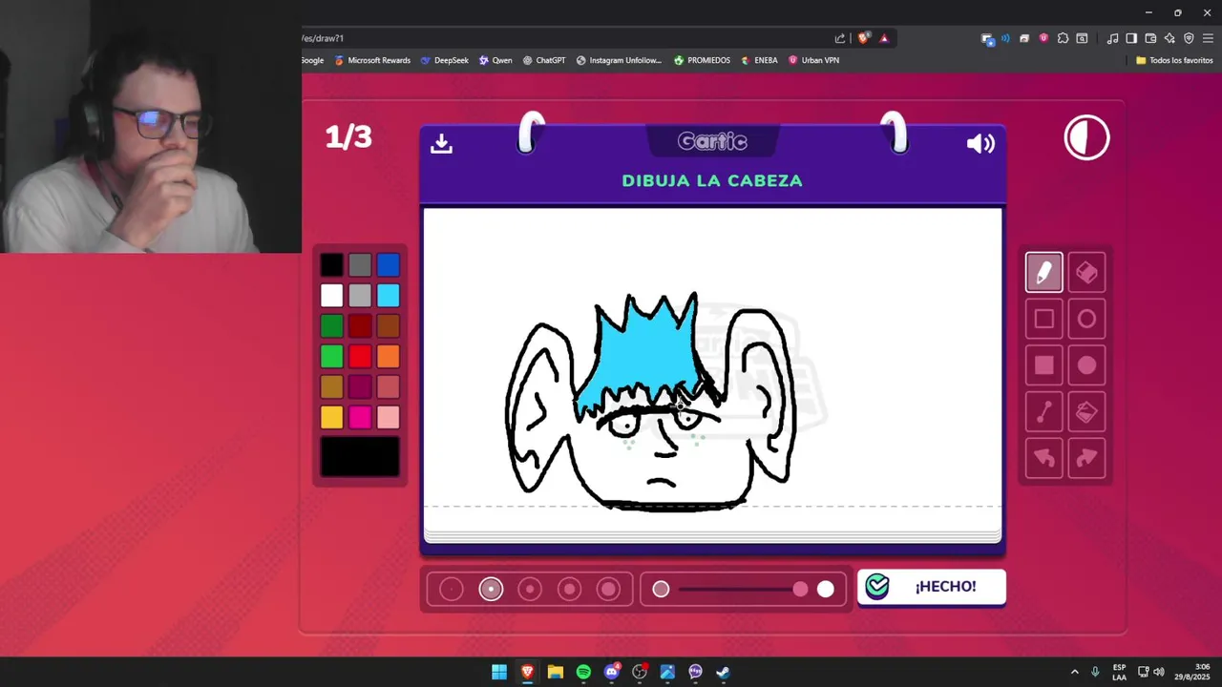Open the Todos los favoritos folder
Screen dimensions: 1222x687
1173,60
